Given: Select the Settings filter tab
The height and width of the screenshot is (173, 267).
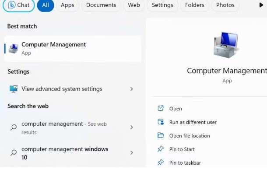Looking at the screenshot, I should pyautogui.click(x=162, y=5).
